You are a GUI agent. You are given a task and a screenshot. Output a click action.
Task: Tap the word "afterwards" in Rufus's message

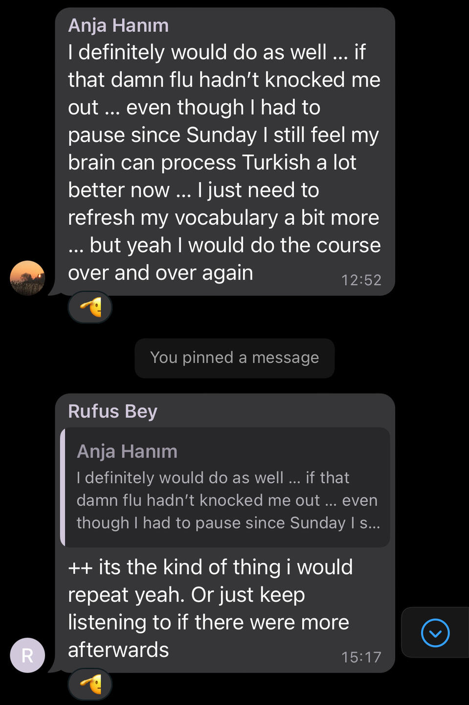(x=118, y=650)
